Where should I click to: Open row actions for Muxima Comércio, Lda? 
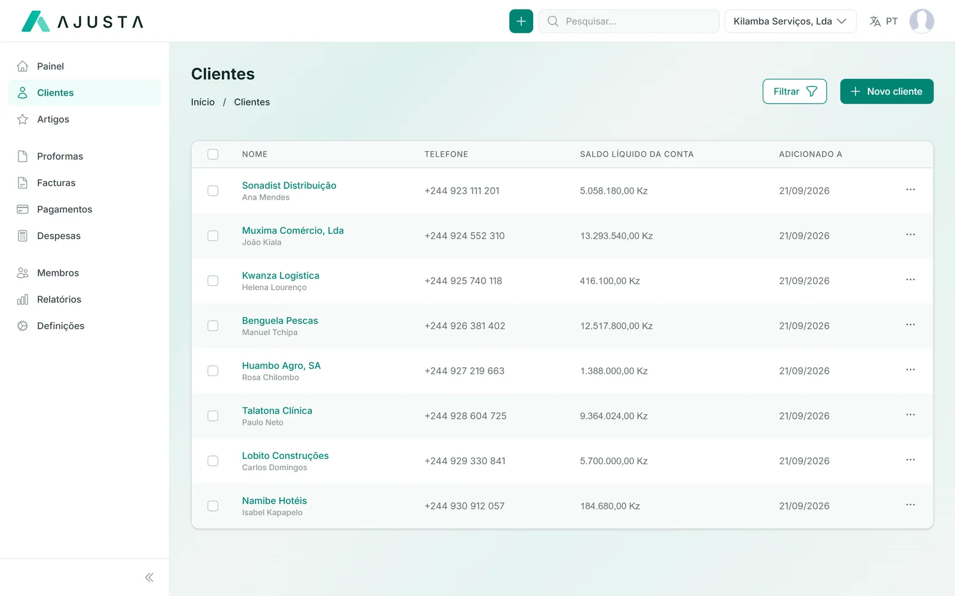click(x=910, y=235)
